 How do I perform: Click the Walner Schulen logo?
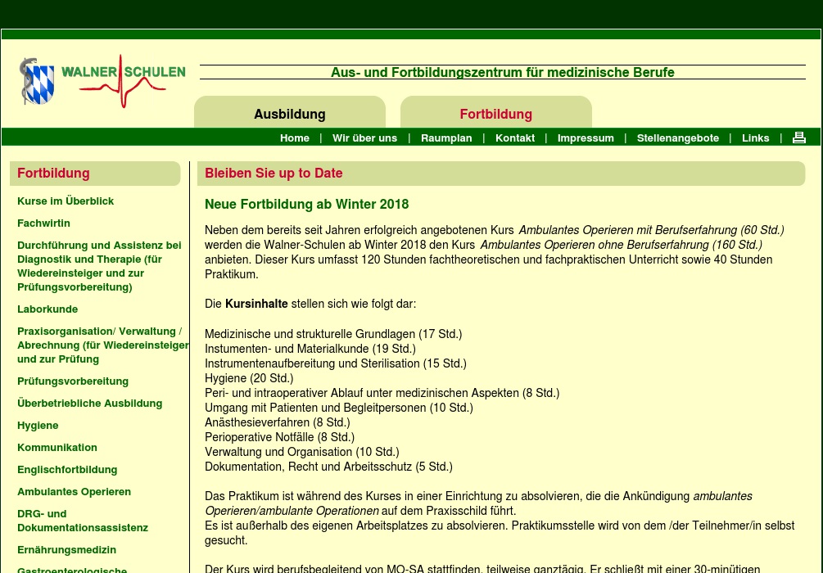pyautogui.click(x=103, y=81)
